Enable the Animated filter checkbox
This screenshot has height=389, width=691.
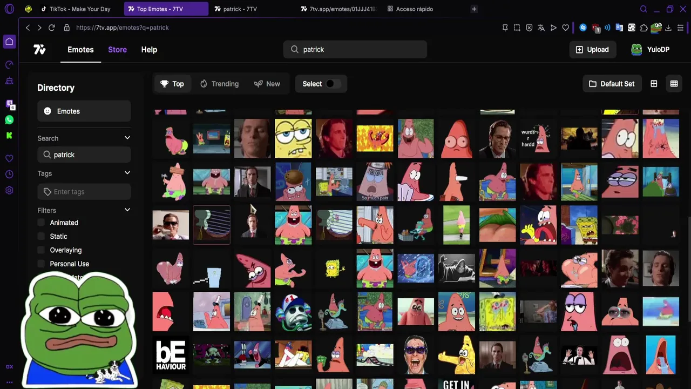(x=41, y=223)
